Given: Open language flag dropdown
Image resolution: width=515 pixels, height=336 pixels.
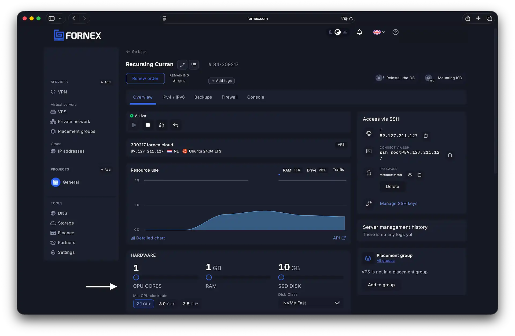Looking at the screenshot, I should (x=379, y=32).
